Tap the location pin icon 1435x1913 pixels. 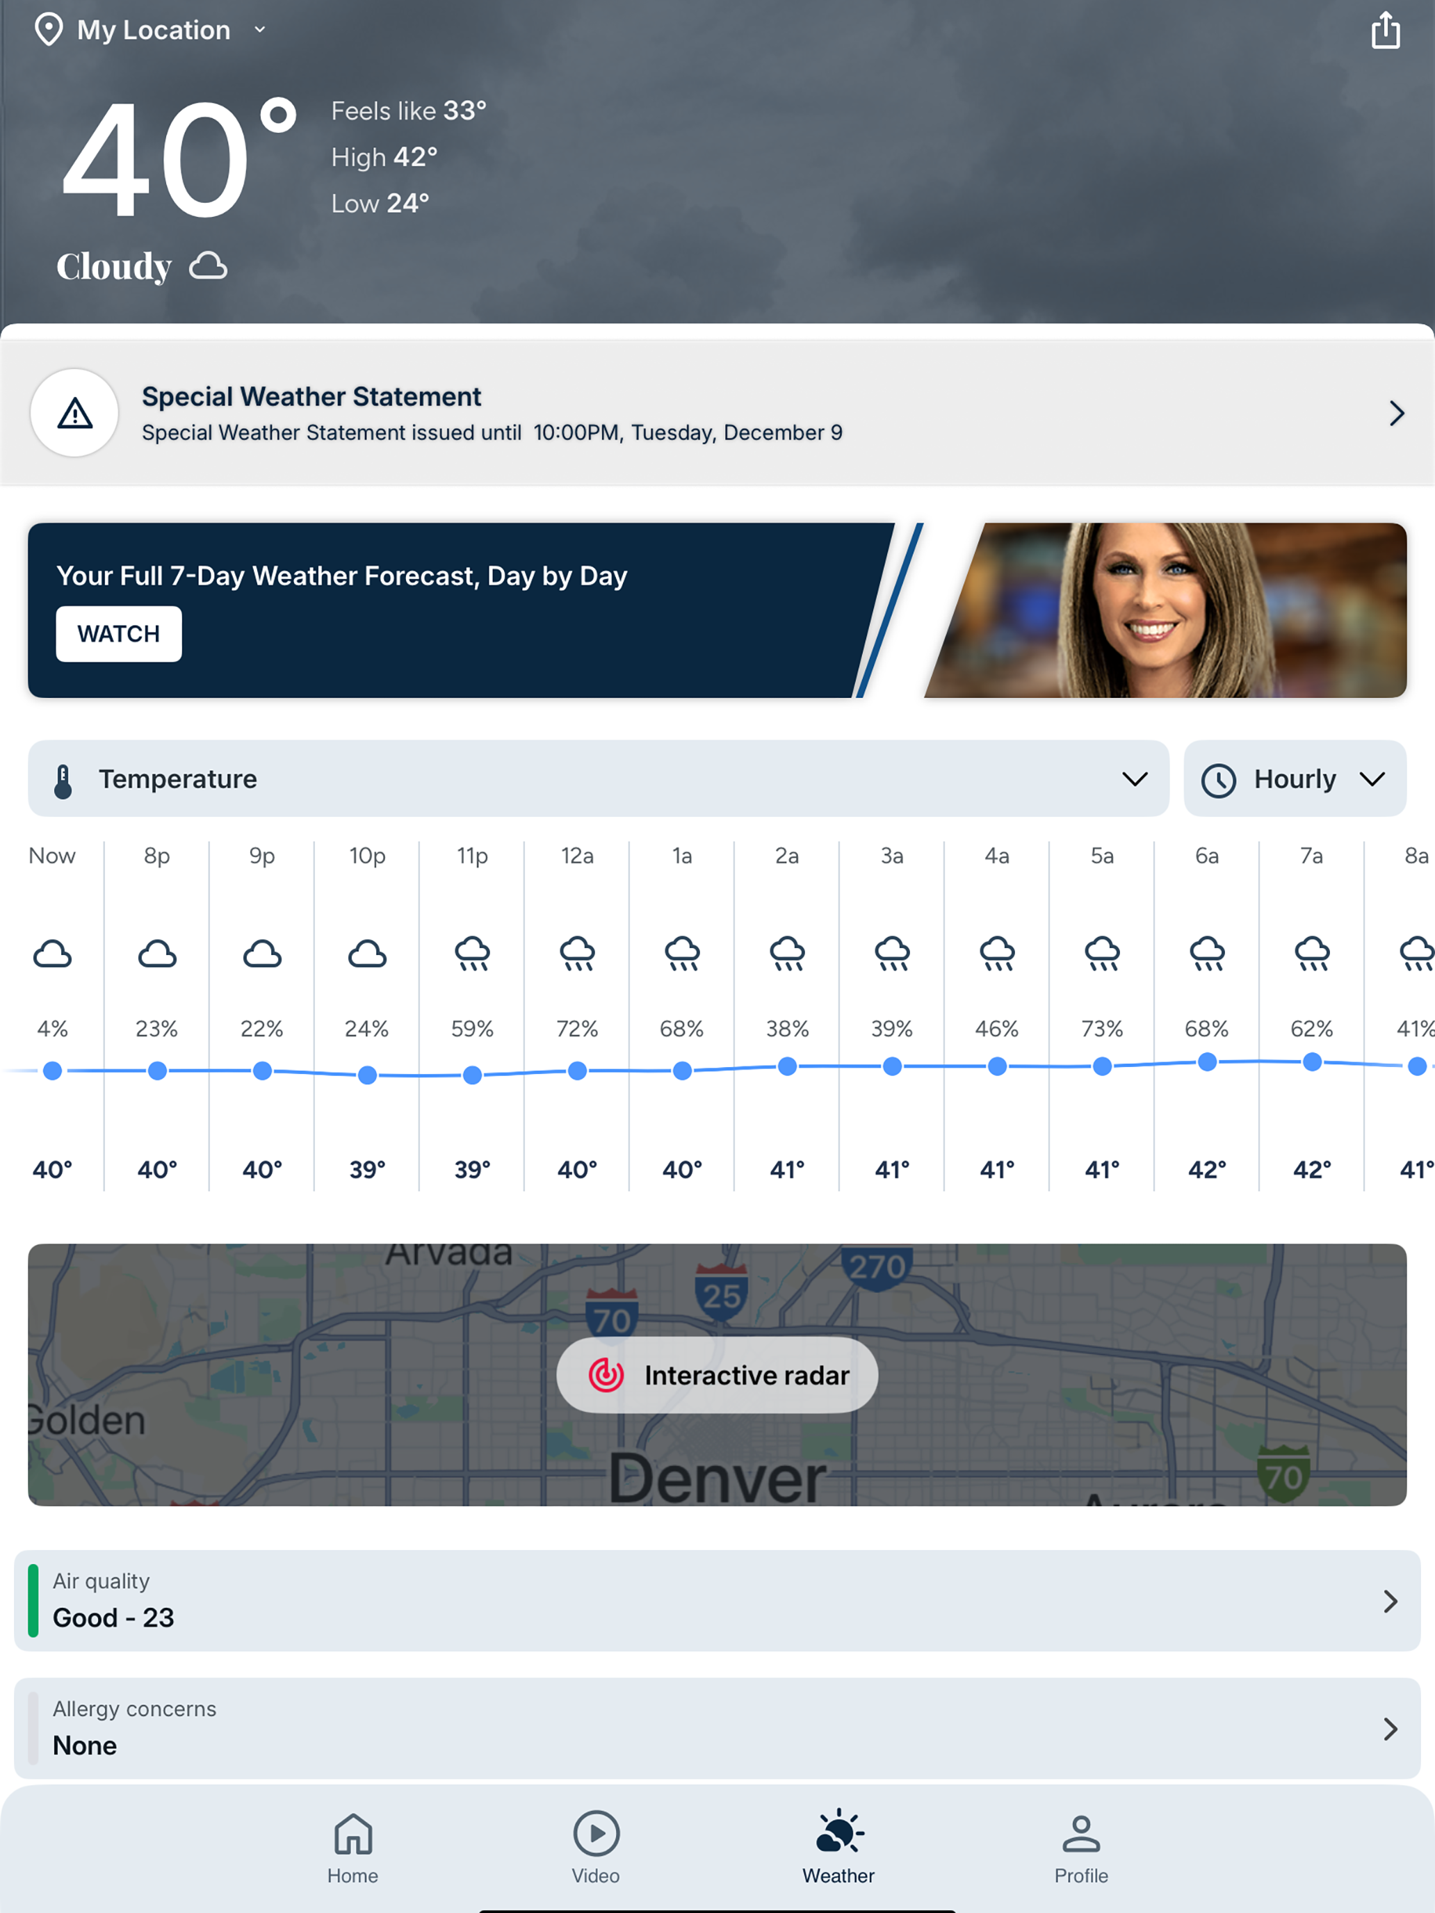click(49, 31)
